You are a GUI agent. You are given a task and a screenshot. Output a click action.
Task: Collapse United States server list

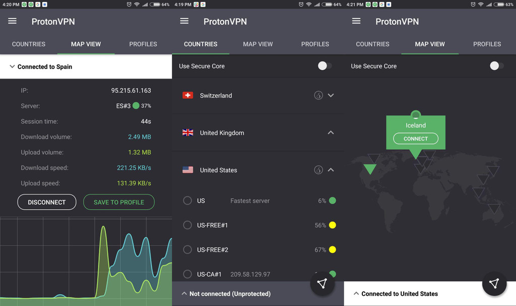[x=331, y=170]
